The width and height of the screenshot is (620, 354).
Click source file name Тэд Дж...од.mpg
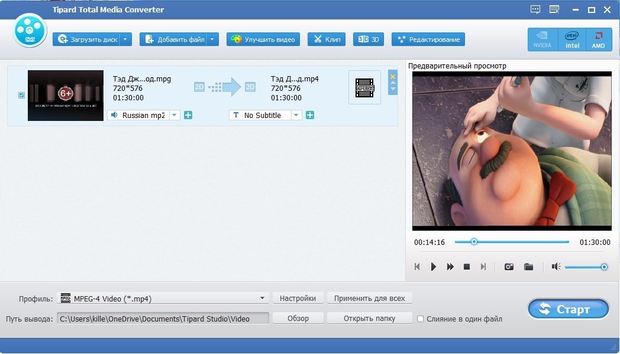(142, 79)
